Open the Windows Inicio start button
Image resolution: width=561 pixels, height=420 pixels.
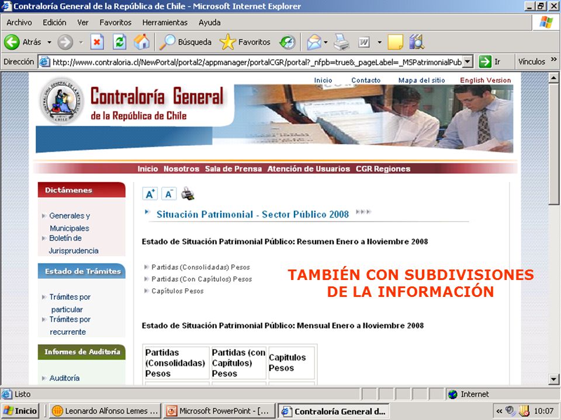(x=21, y=411)
